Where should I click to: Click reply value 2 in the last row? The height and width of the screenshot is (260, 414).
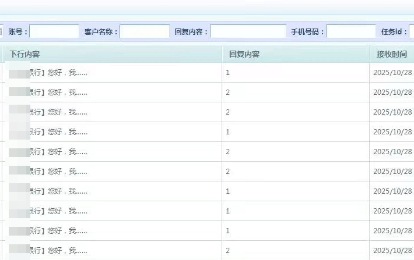coord(228,251)
